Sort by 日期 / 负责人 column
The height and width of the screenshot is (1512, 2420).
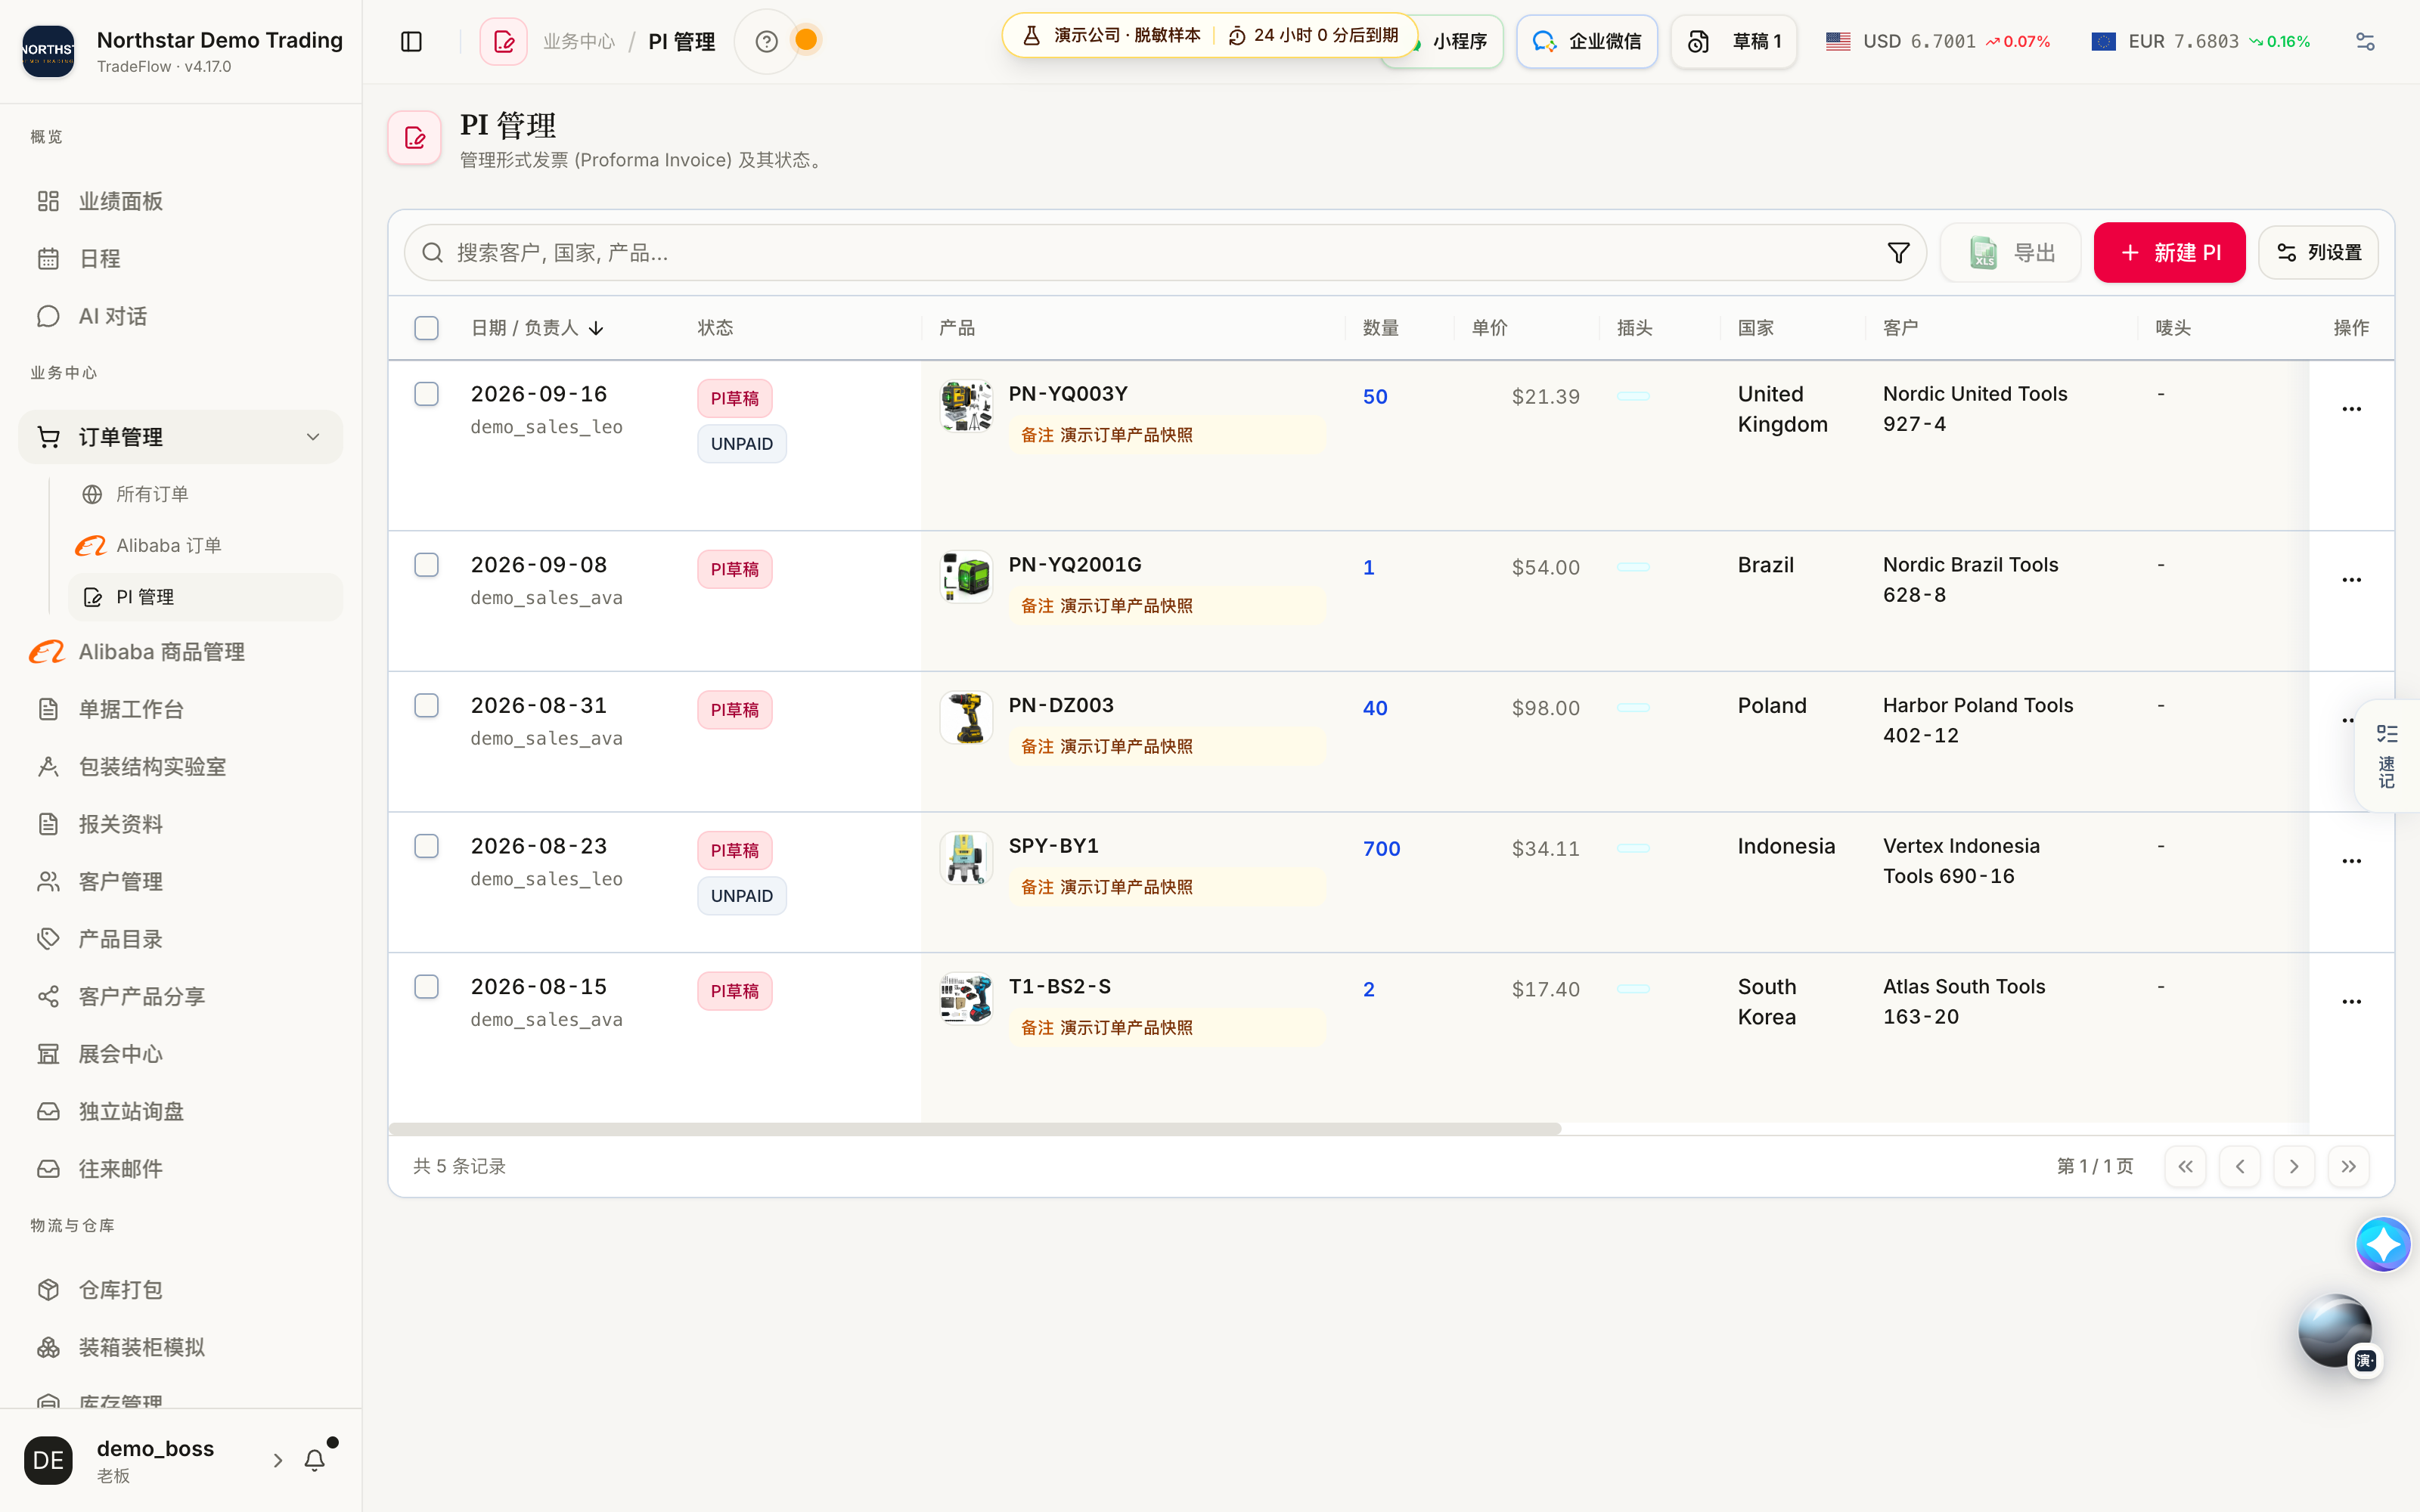coord(537,328)
